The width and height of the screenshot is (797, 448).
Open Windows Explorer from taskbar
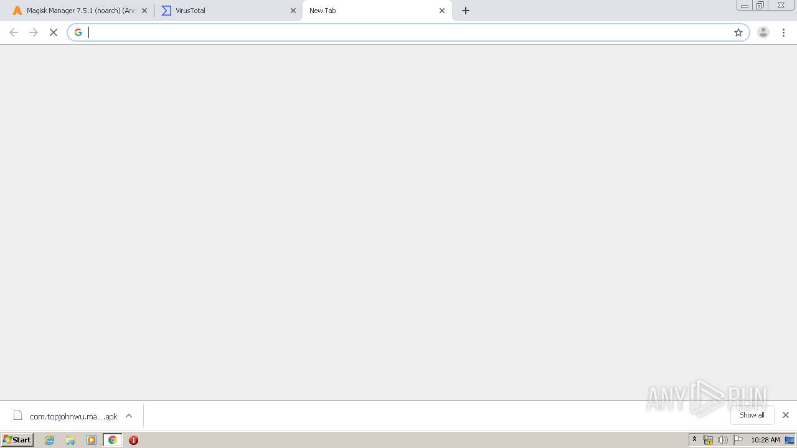(70, 440)
